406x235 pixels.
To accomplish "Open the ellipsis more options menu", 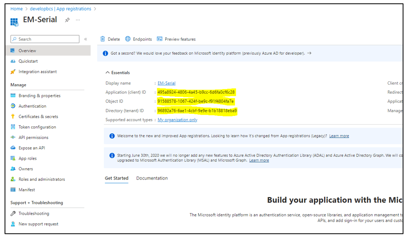I will coord(78,20).
